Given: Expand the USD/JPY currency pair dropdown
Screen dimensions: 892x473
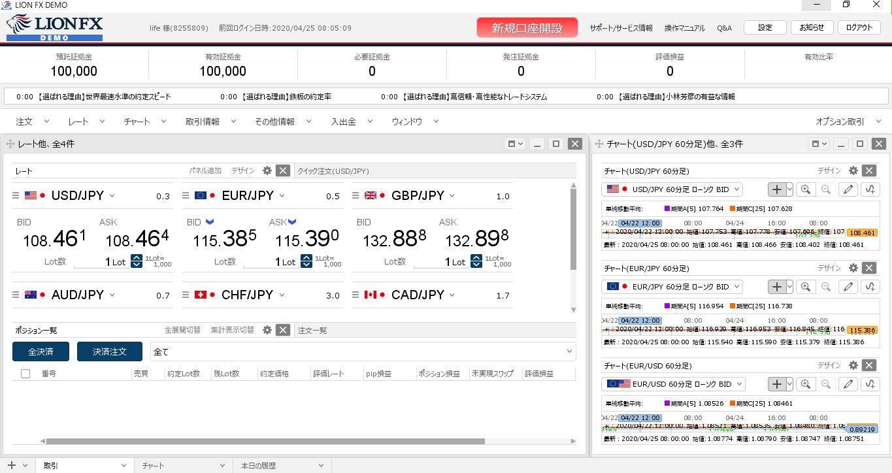Looking at the screenshot, I should [x=112, y=195].
